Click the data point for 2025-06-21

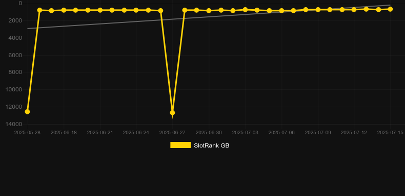[100, 10]
